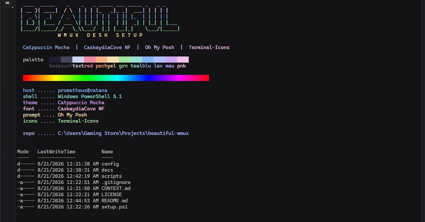Pick the blue (blu) palette swatch
This screenshot has height=222, width=425.
click(x=148, y=59)
